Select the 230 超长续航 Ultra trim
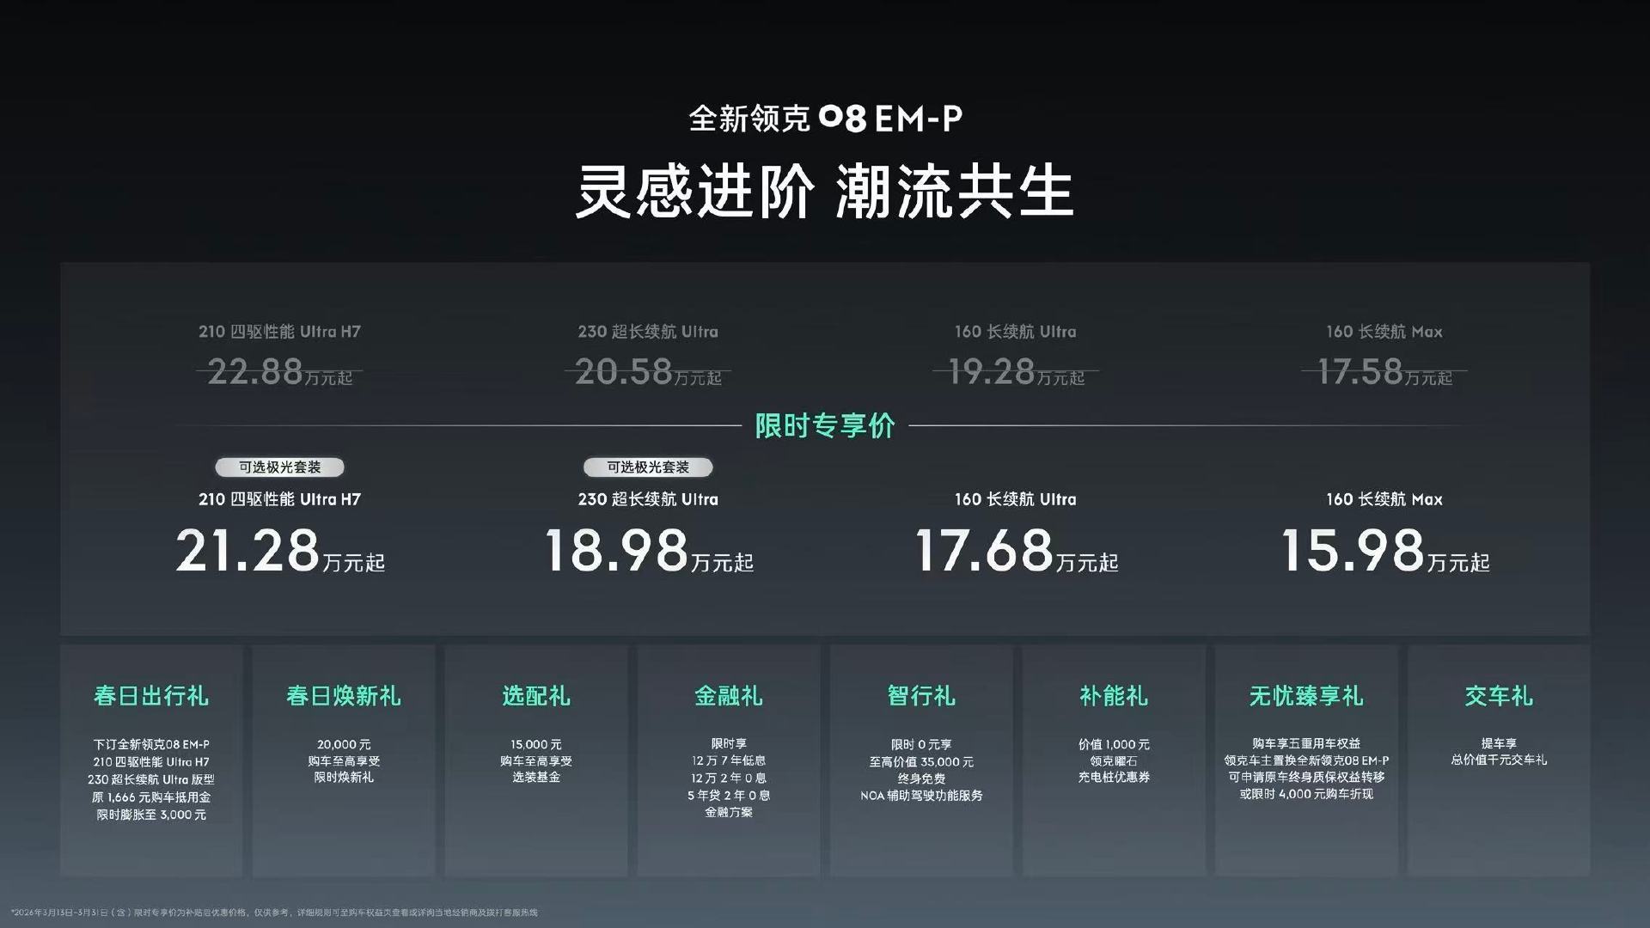The height and width of the screenshot is (928, 1650). point(649,498)
